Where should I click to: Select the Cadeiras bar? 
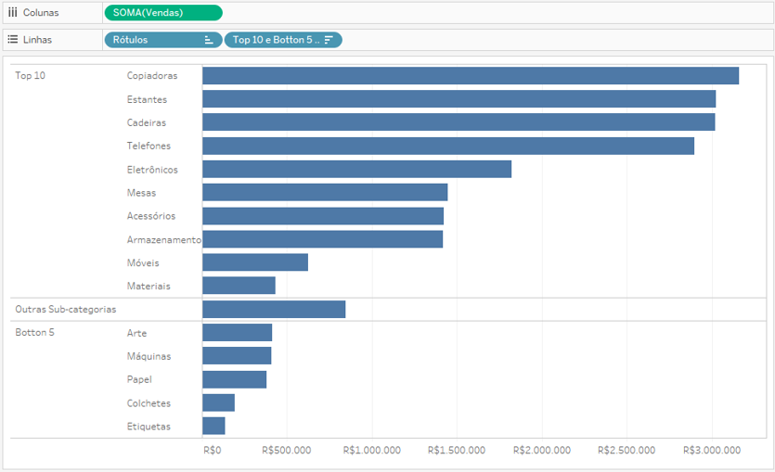459,122
